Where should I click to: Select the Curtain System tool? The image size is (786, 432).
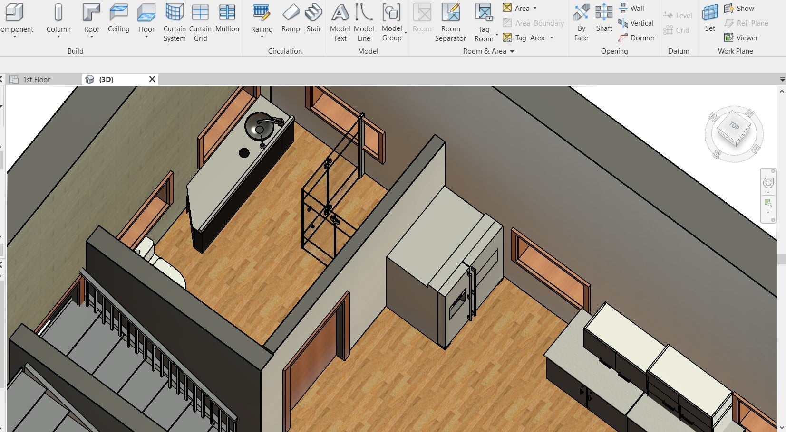point(175,13)
